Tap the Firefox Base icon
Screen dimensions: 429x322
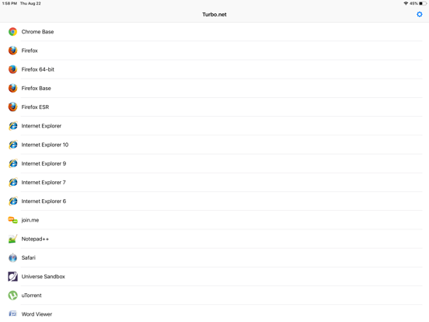[12, 88]
